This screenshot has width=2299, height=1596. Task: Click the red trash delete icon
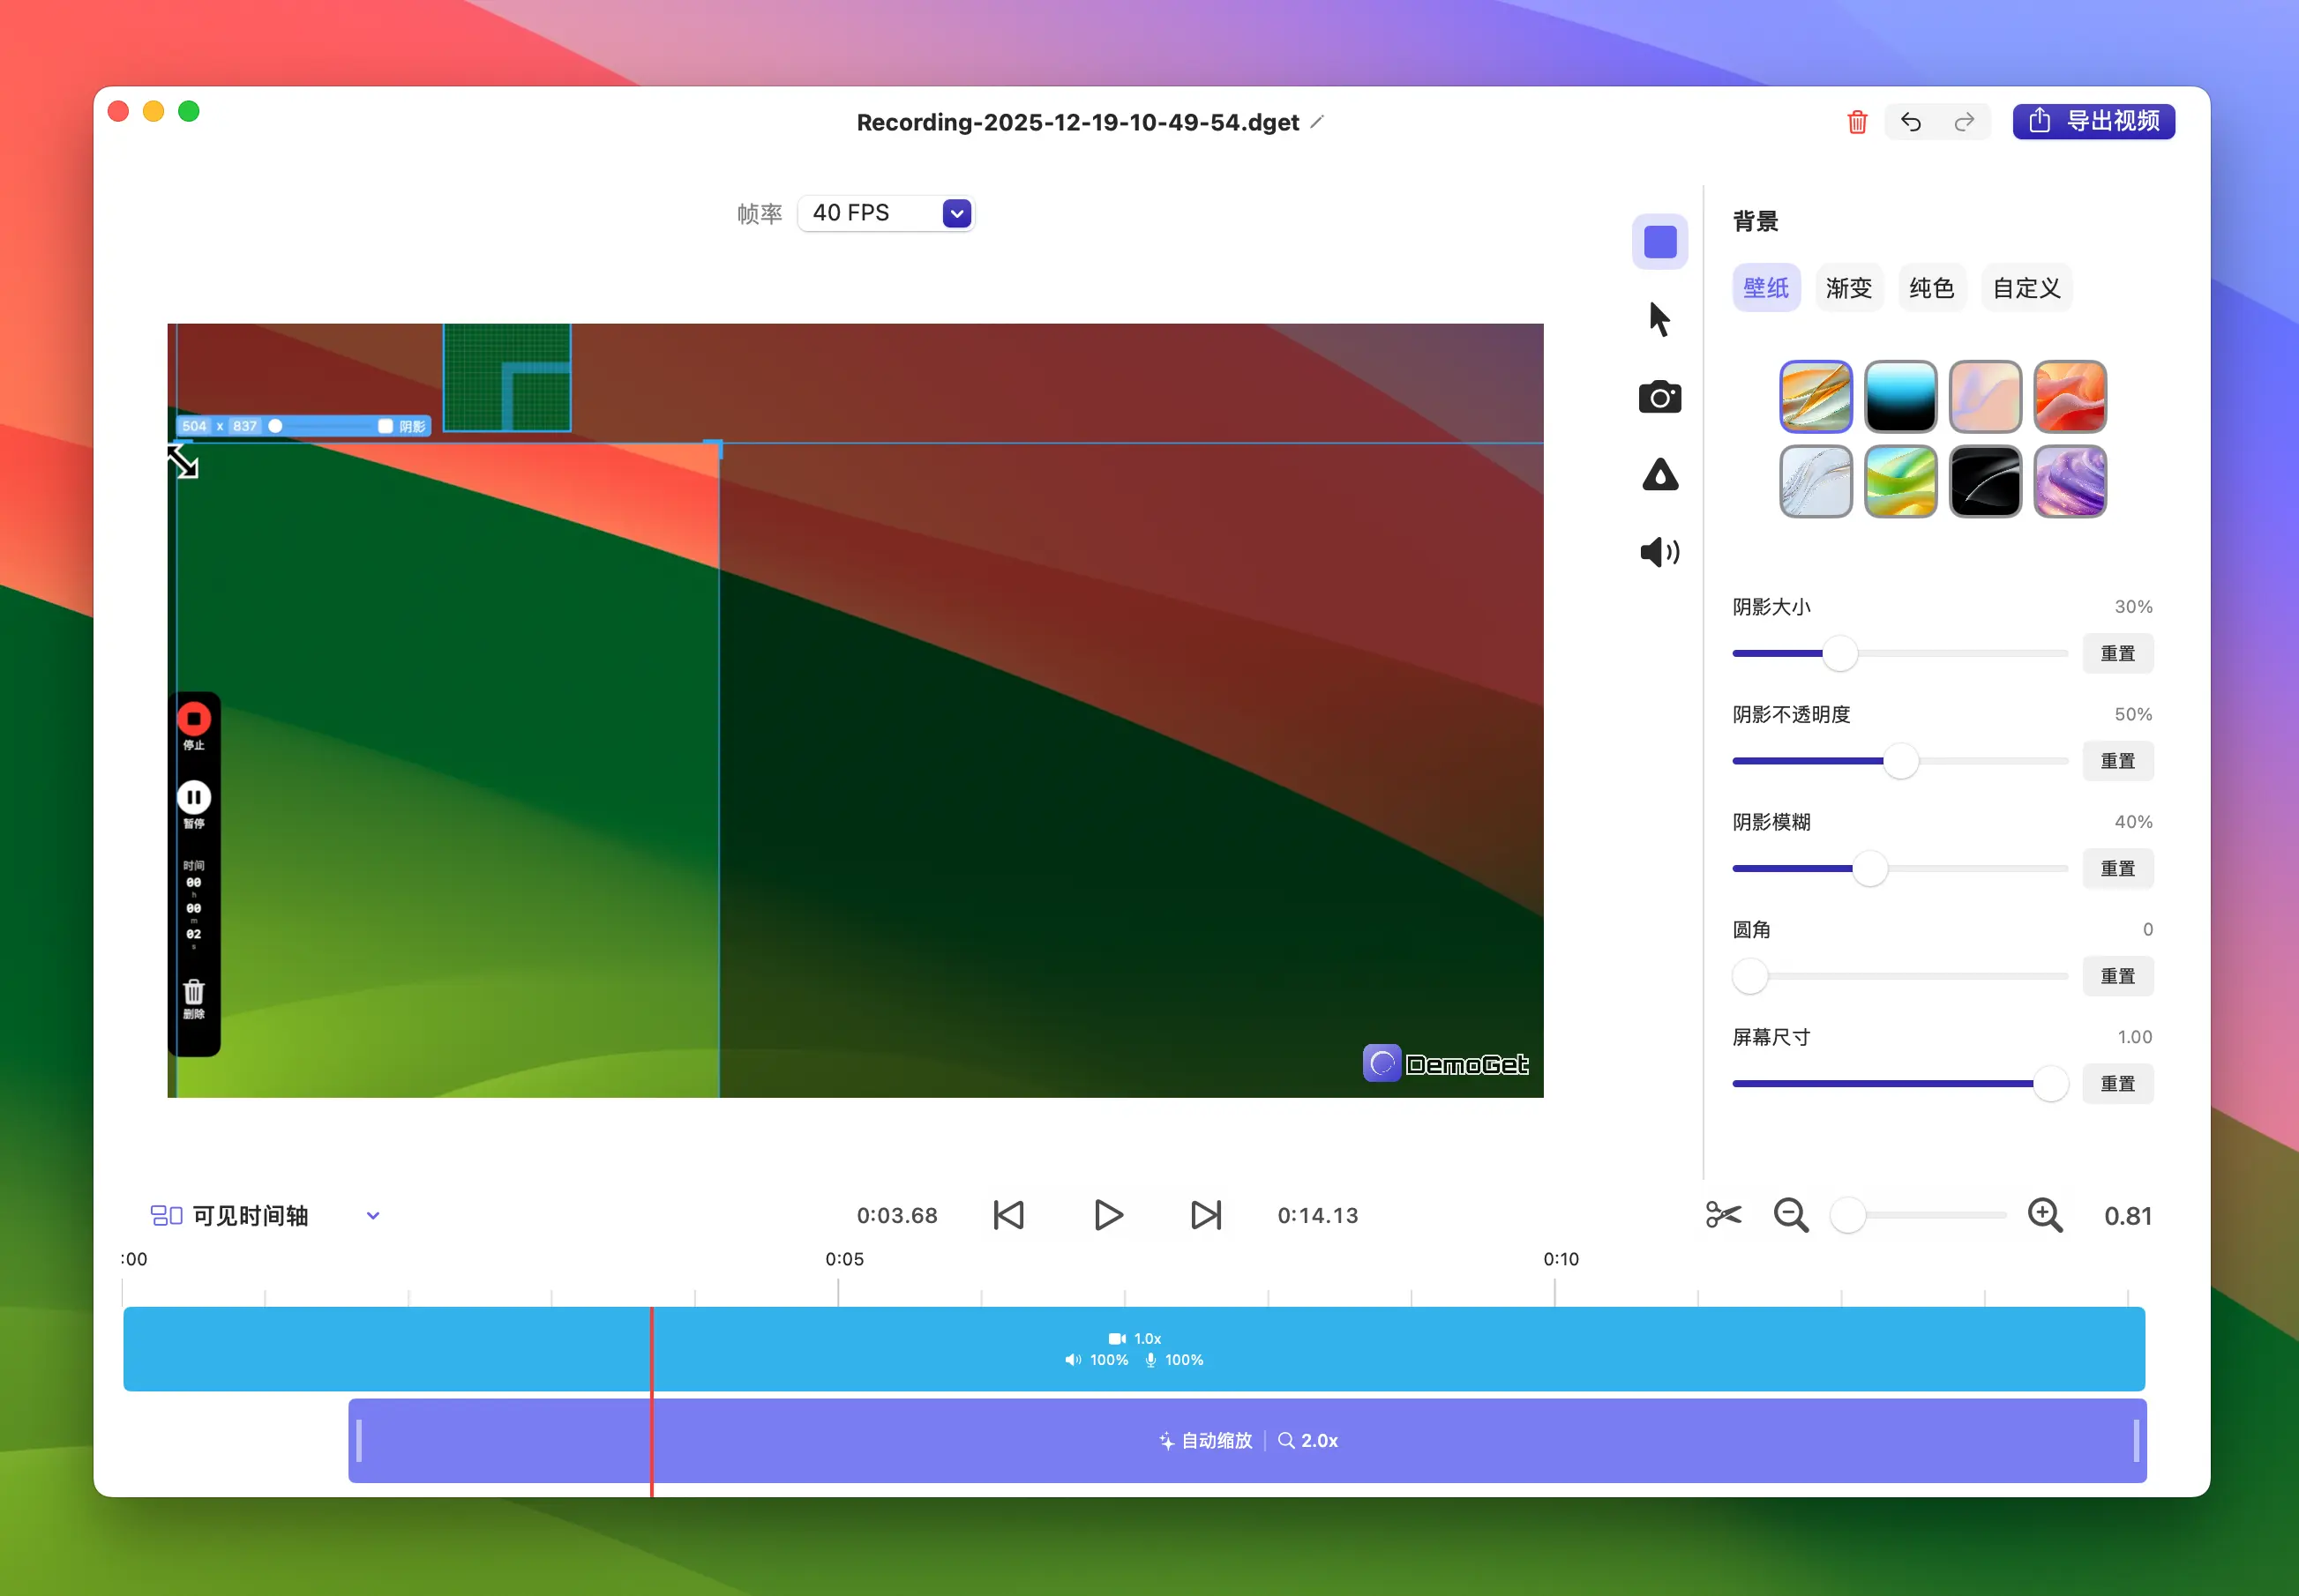point(1857,122)
